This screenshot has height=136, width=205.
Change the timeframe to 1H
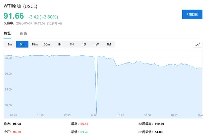tap(59, 44)
